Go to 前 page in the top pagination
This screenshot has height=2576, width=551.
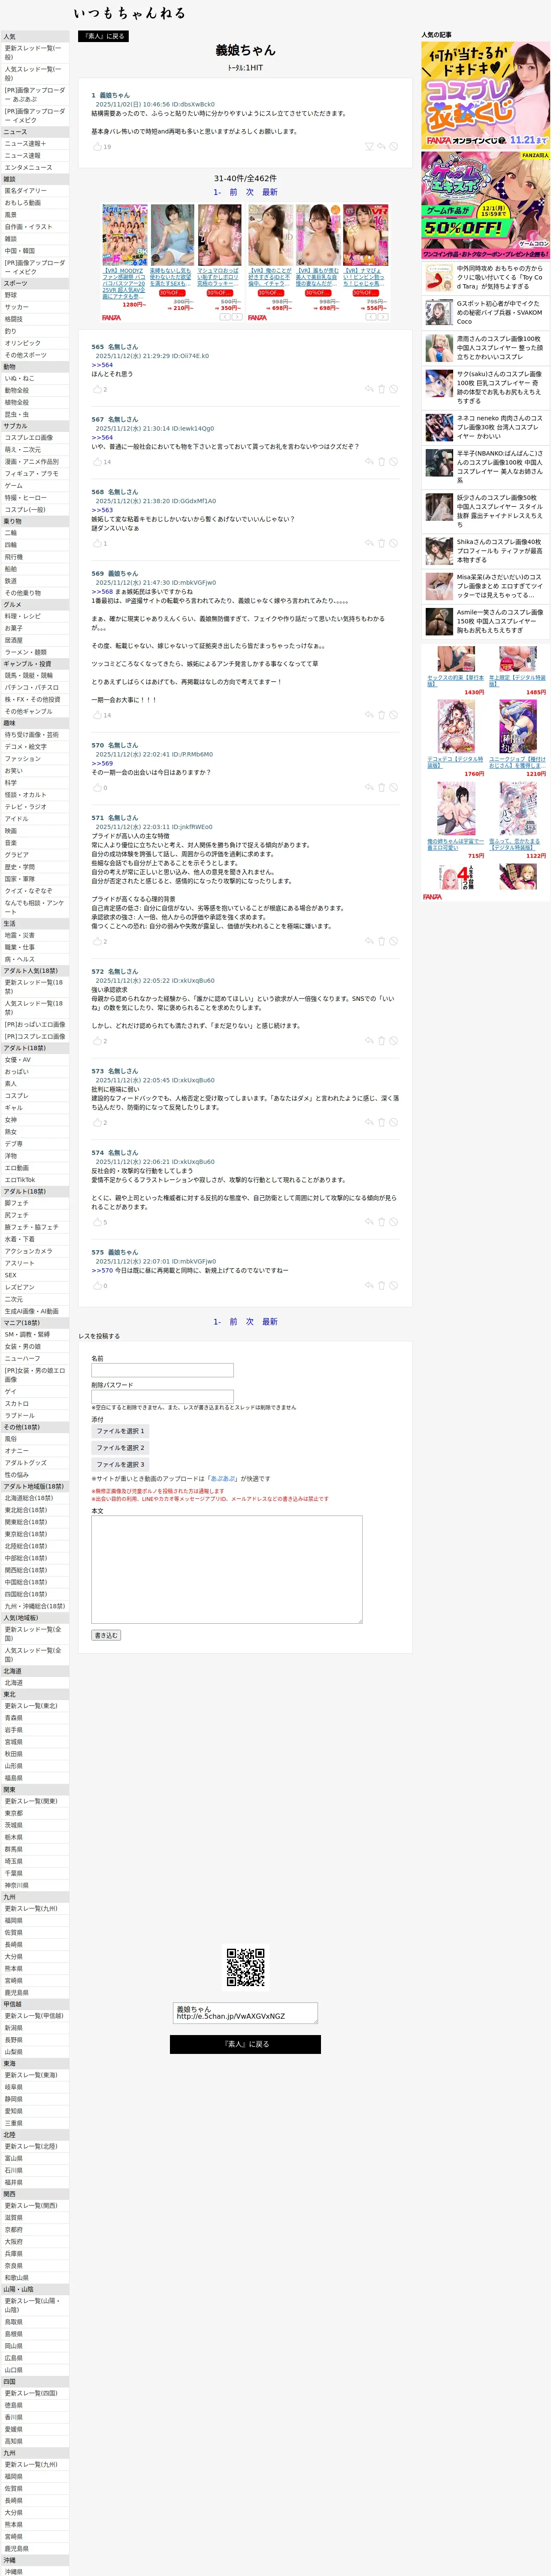pos(234,192)
